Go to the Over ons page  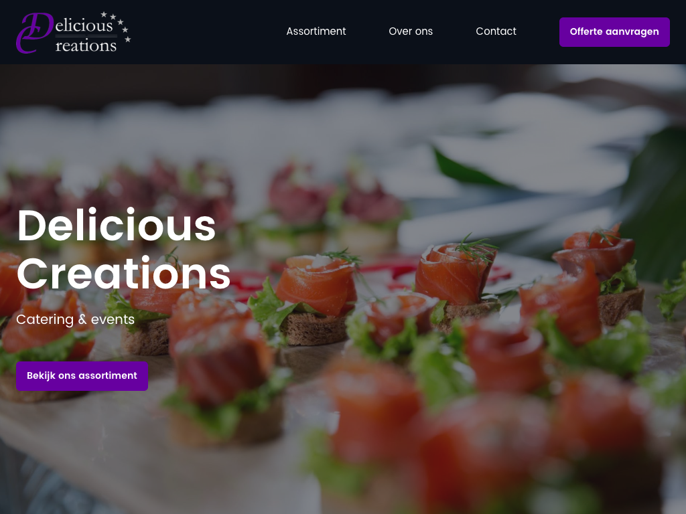point(411,31)
